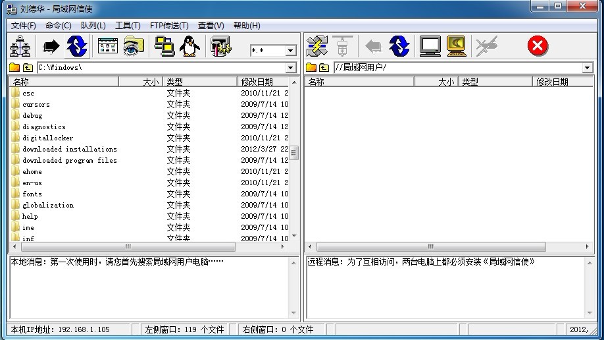Open the FTP传送(T) menu
Screen dimensions: 604x340
tap(169, 26)
